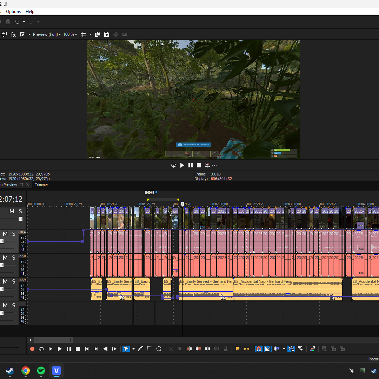The width and height of the screenshot is (379, 379).
Task: Show the overlay grid on preview
Action: click(83, 34)
